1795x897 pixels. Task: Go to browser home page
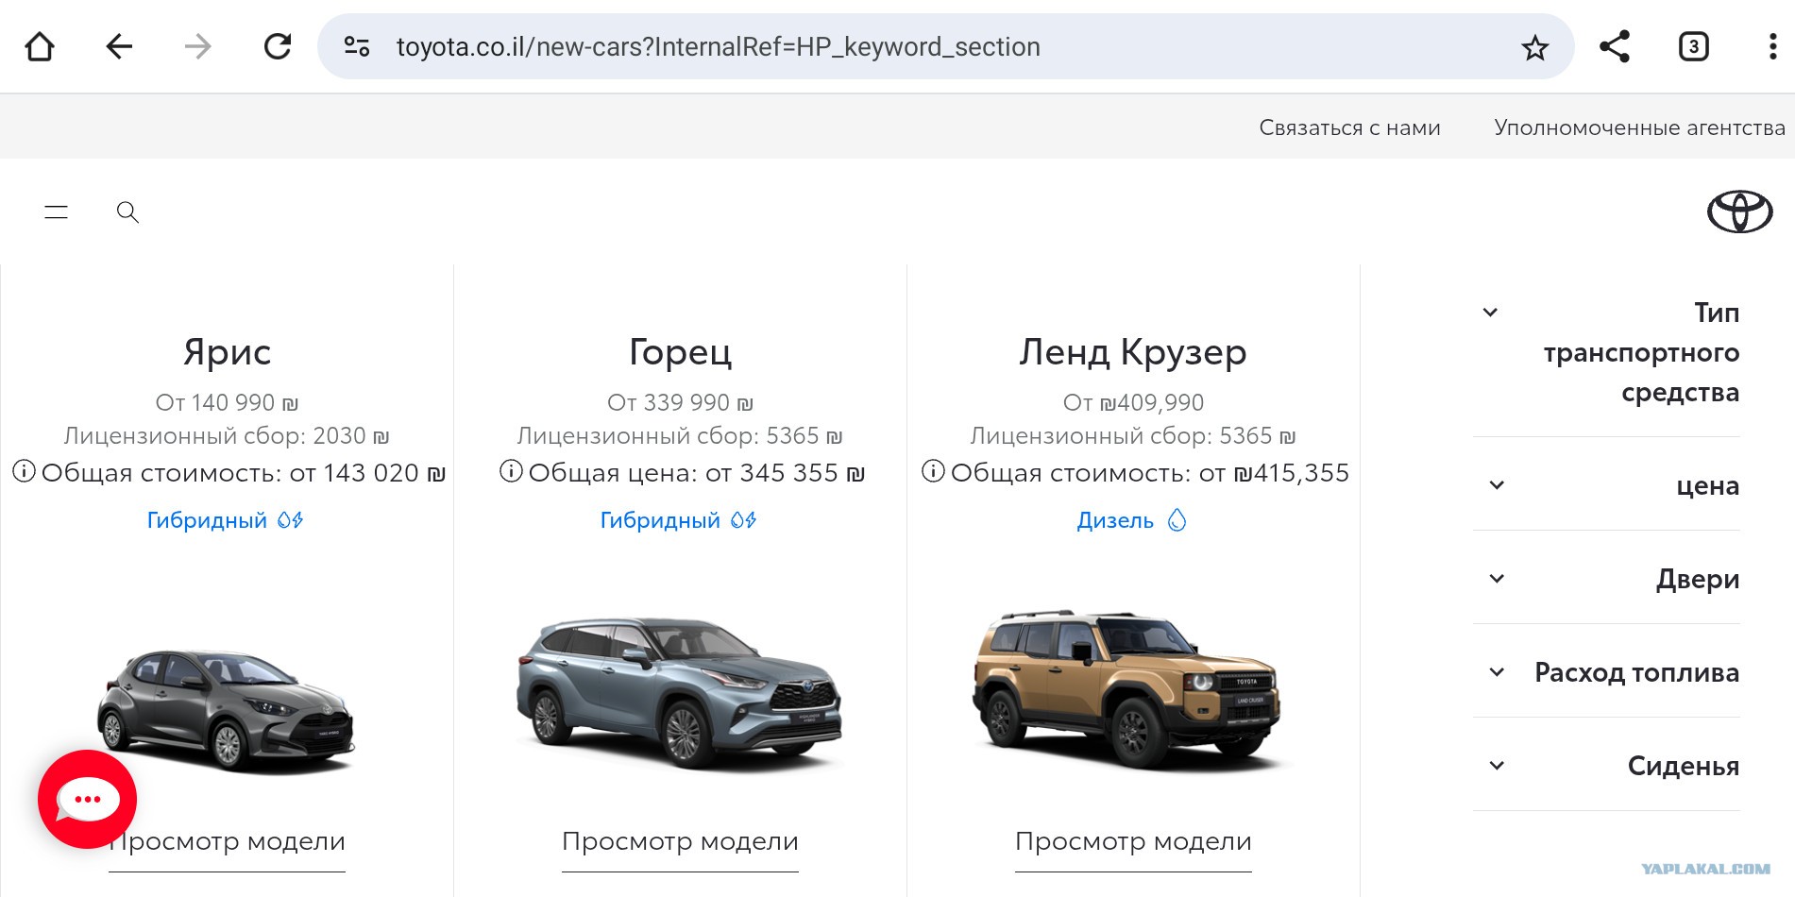(x=40, y=46)
